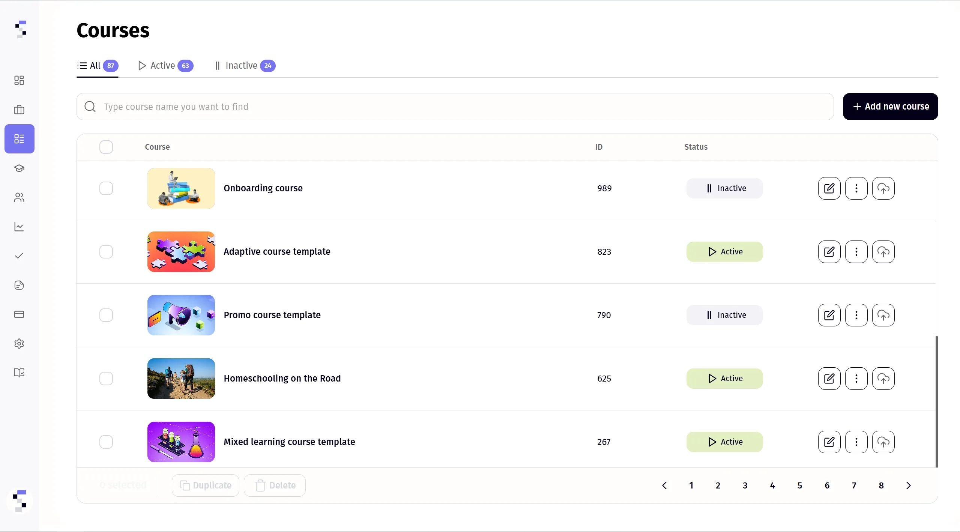
Task: Edit the Promo course template
Action: [x=829, y=315]
